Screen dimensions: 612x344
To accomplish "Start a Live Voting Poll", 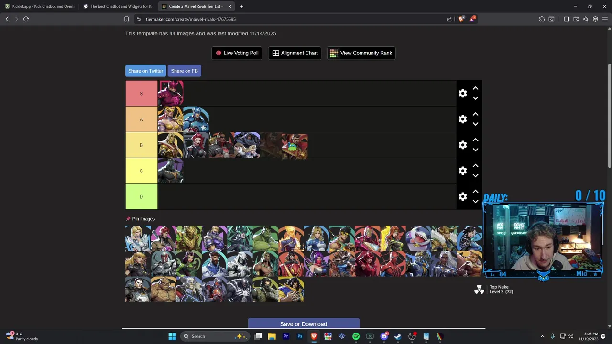I will tap(237, 53).
